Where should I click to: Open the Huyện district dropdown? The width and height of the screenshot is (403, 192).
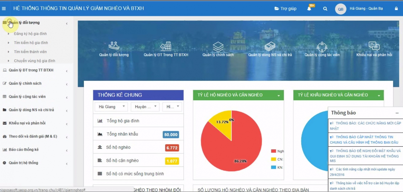(x=145, y=107)
